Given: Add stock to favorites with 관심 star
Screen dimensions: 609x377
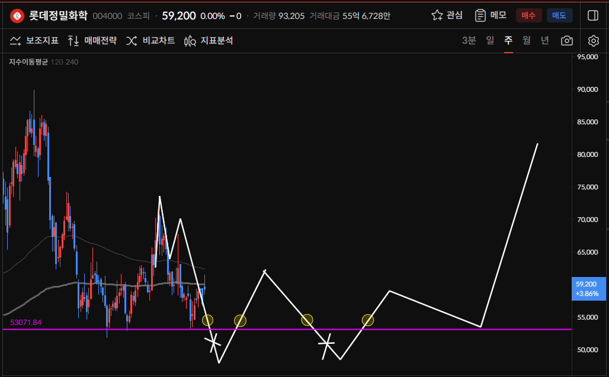Looking at the screenshot, I should [x=447, y=15].
